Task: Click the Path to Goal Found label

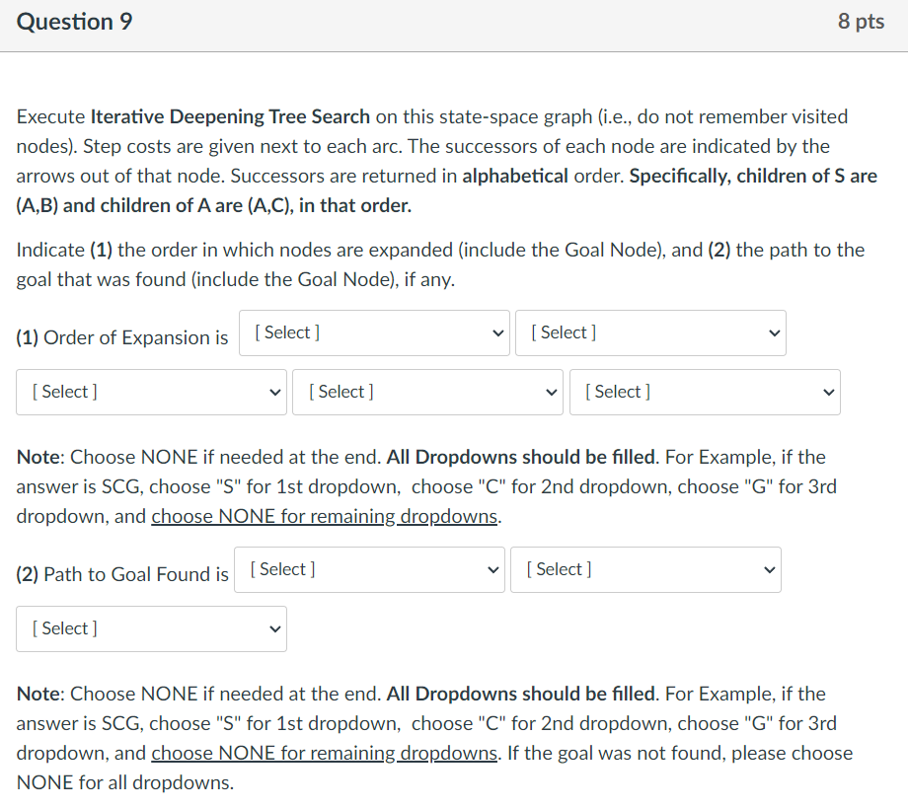Action: [120, 574]
